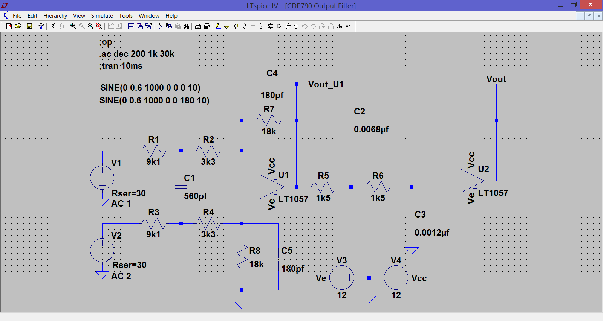The width and height of the screenshot is (603, 321).
Task: Place a Resistor from toolbar
Action: click(244, 26)
